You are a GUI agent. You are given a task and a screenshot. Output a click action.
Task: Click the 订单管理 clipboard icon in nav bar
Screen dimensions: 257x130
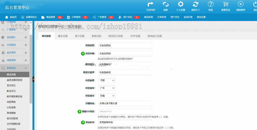pyautogui.click(x=68, y=17)
